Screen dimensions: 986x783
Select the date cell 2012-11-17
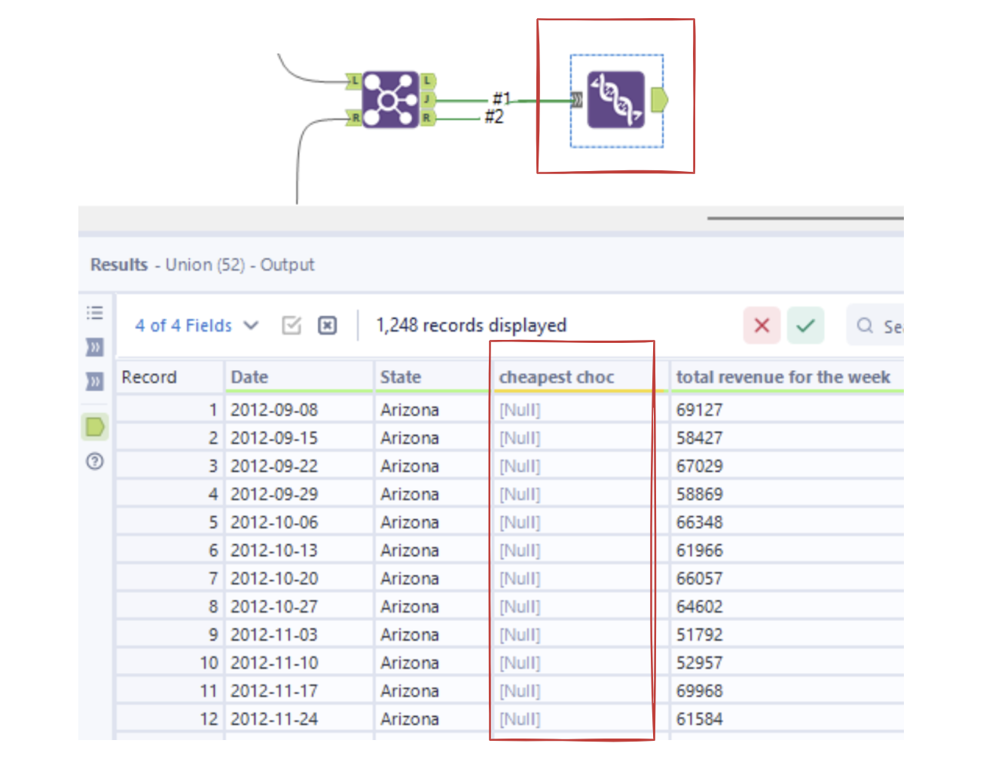(x=299, y=691)
